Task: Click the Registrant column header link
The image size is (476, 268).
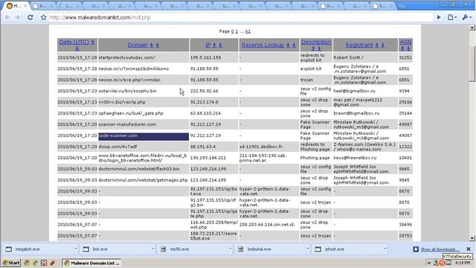Action: [359, 45]
